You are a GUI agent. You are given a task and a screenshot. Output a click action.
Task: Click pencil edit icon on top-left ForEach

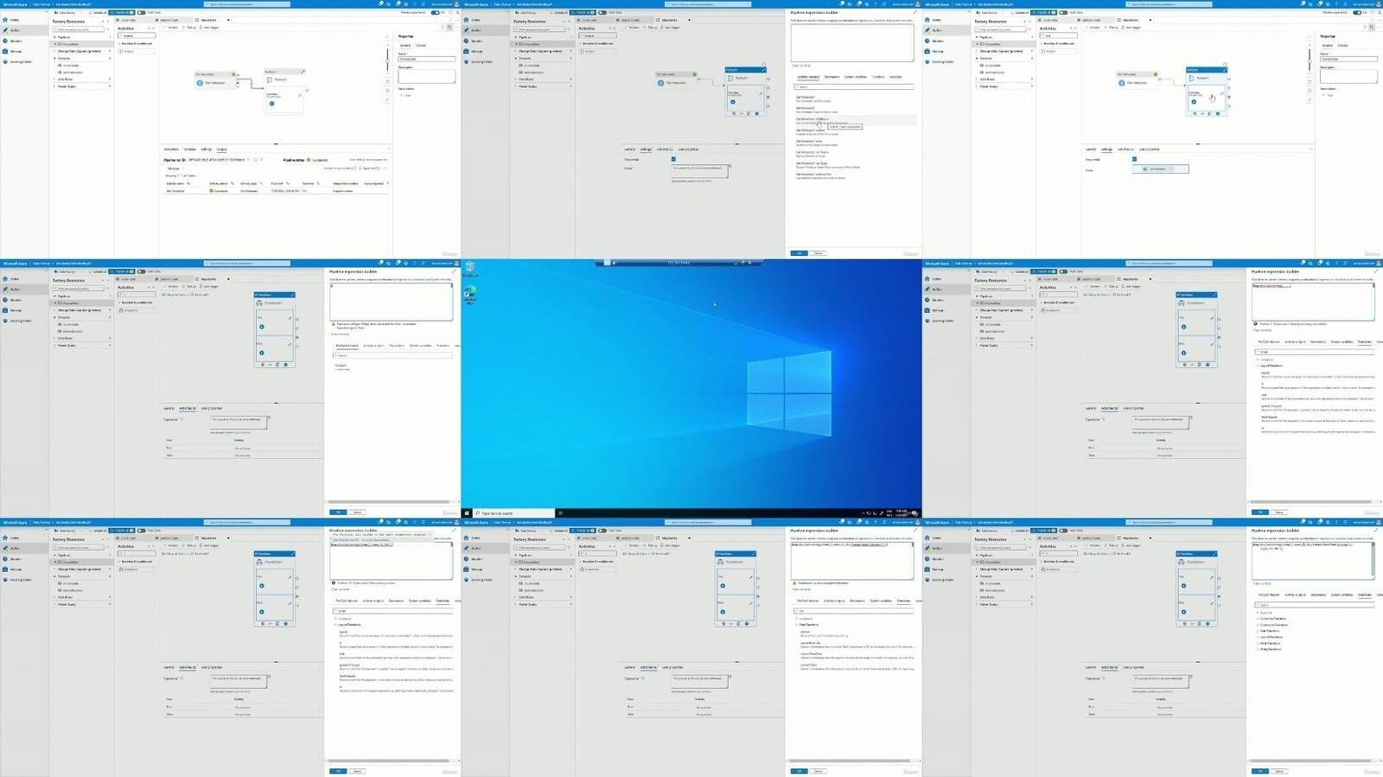tap(300, 95)
